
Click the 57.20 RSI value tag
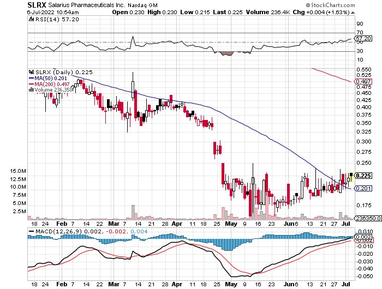[x=363, y=39]
